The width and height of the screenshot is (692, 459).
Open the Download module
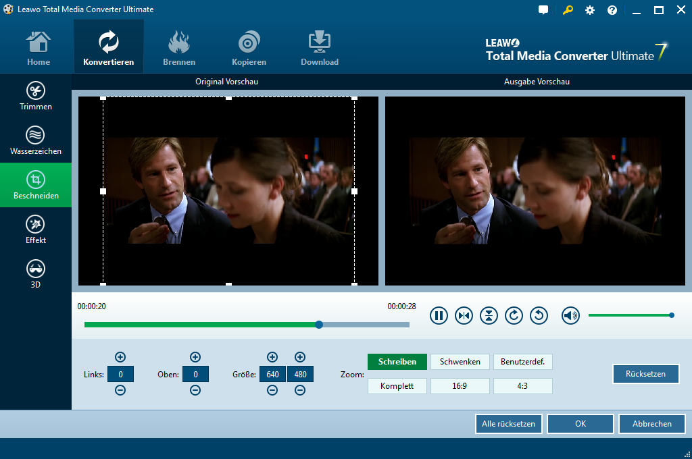coord(320,48)
